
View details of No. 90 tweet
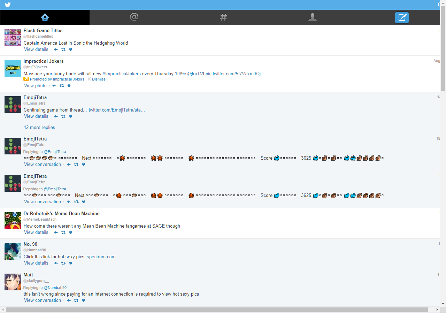click(36, 263)
